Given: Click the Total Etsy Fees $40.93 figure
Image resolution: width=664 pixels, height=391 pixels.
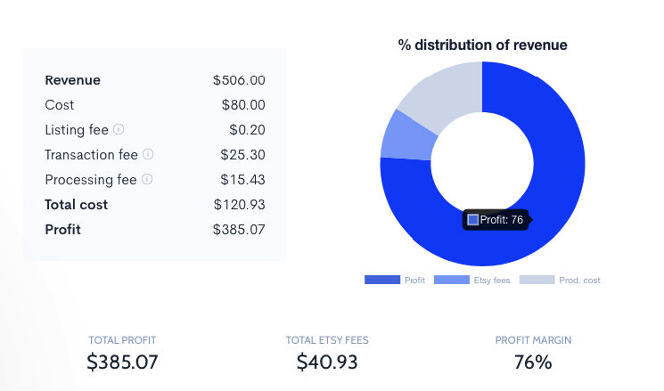Looking at the screenshot, I should (327, 362).
